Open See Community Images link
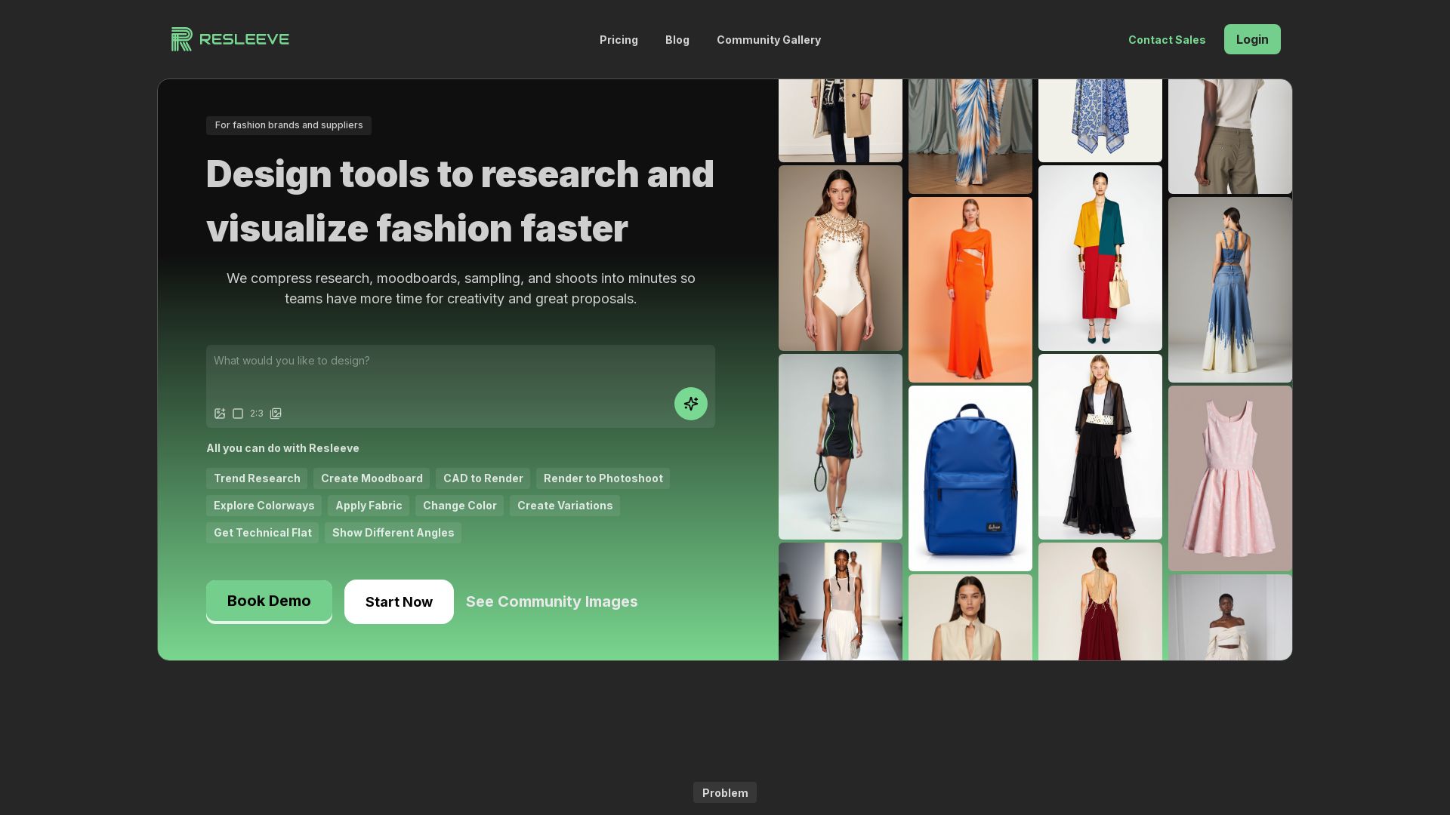The height and width of the screenshot is (815, 1450). coord(551,601)
